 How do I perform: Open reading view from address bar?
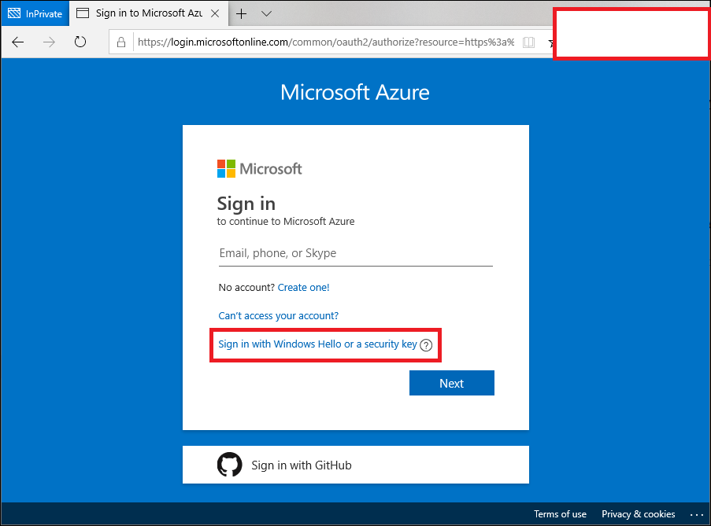(528, 42)
